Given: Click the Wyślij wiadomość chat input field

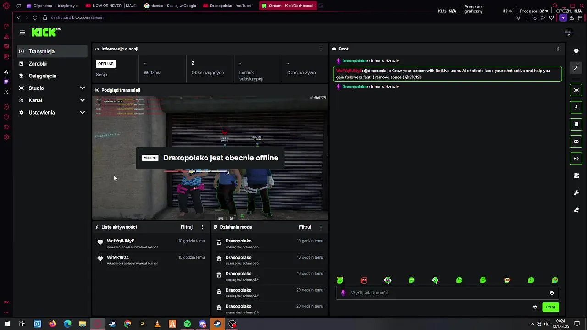Looking at the screenshot, I should 447,293.
